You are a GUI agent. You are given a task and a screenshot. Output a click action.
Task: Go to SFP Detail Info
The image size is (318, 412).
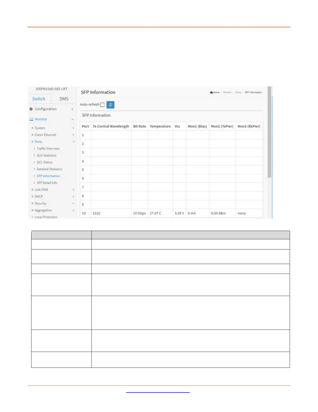click(47, 183)
